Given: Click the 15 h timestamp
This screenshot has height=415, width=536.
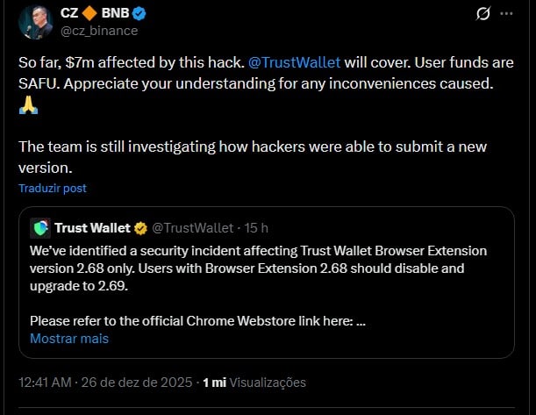Looking at the screenshot, I should click(x=256, y=228).
